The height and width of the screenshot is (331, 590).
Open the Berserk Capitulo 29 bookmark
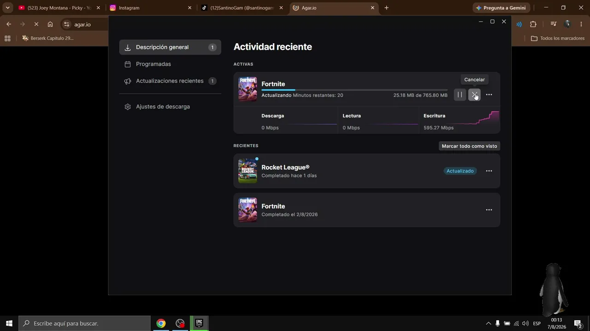[48, 38]
